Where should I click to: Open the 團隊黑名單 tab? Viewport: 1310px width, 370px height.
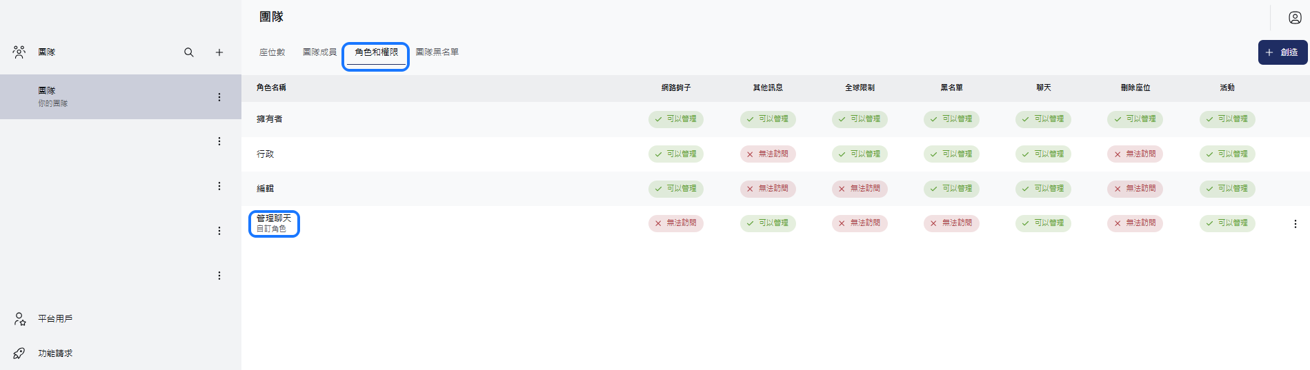click(437, 52)
